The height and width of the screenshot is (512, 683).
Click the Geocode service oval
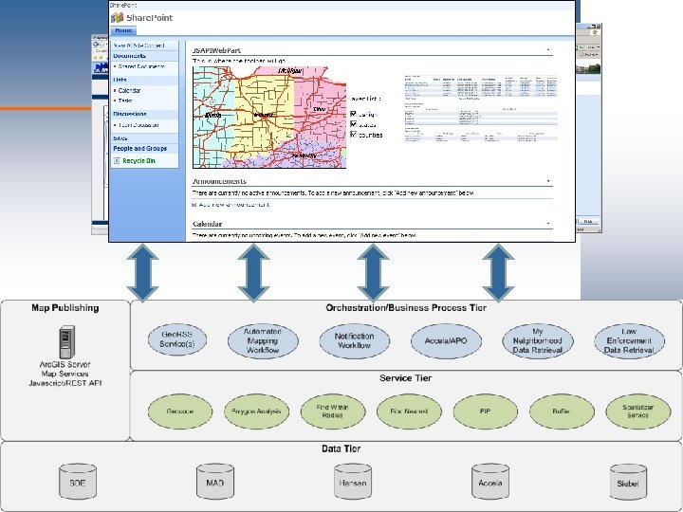pyautogui.click(x=180, y=411)
